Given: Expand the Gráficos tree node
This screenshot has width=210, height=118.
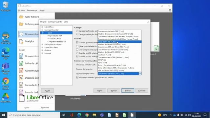Looking at the screenshot, I should coord(42,50).
